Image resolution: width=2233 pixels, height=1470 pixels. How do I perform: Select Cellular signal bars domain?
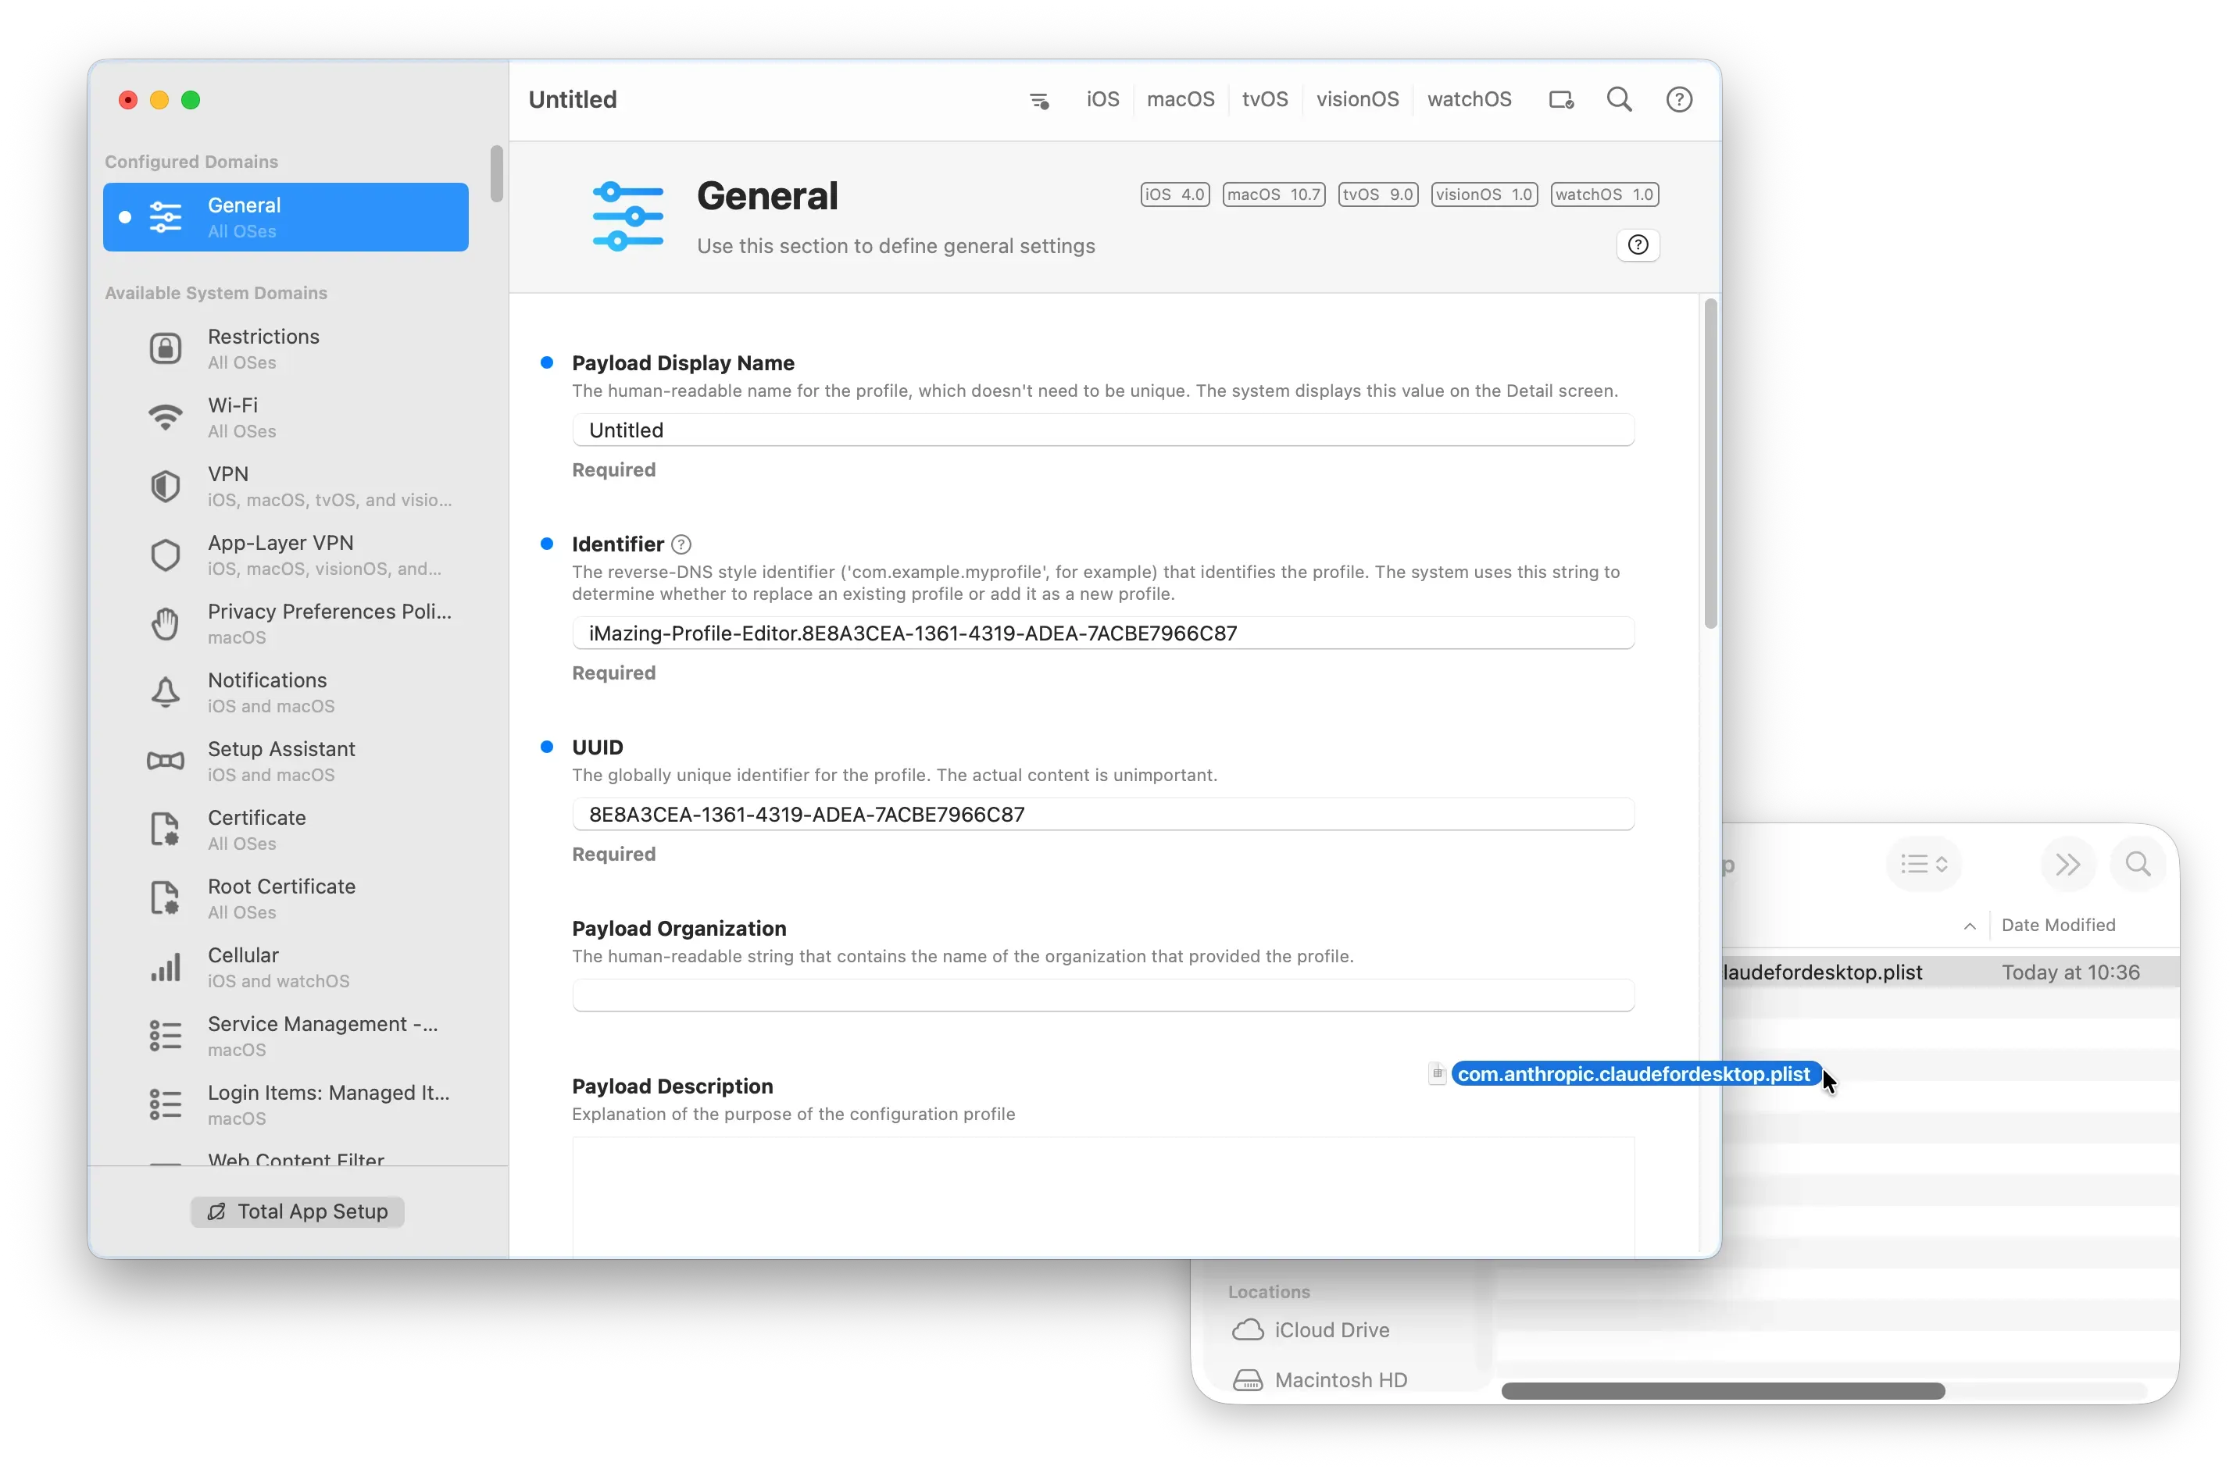coord(166,967)
